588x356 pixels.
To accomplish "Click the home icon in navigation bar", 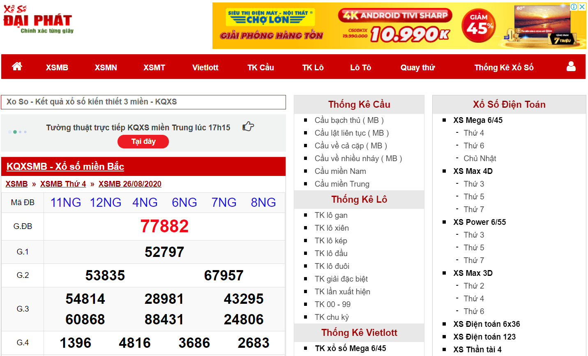I will pos(17,67).
